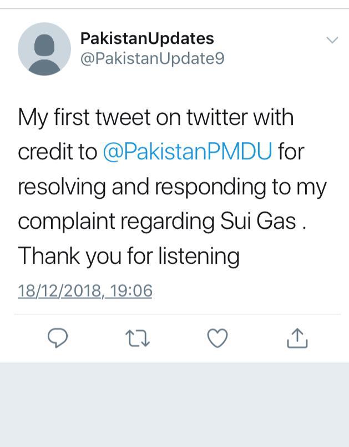The image size is (349, 447).
Task: Tap the word "for" after the PMDU mention
Action: point(291,152)
